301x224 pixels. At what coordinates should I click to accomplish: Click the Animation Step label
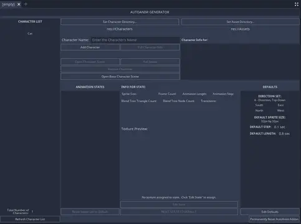point(223,94)
